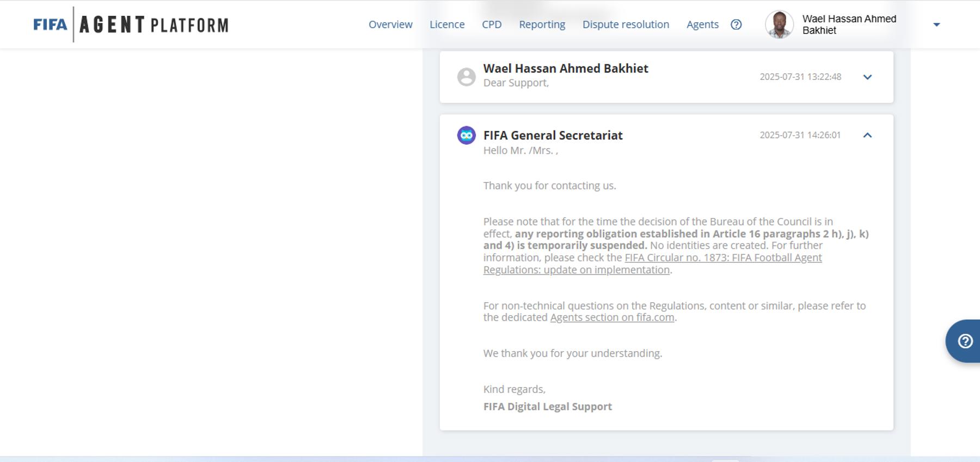Click 'We thank you for your understanding.' line
The width and height of the screenshot is (980, 462).
click(573, 353)
